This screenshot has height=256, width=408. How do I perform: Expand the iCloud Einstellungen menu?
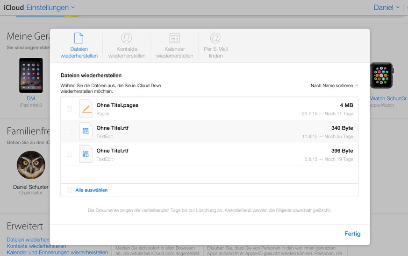click(50, 7)
